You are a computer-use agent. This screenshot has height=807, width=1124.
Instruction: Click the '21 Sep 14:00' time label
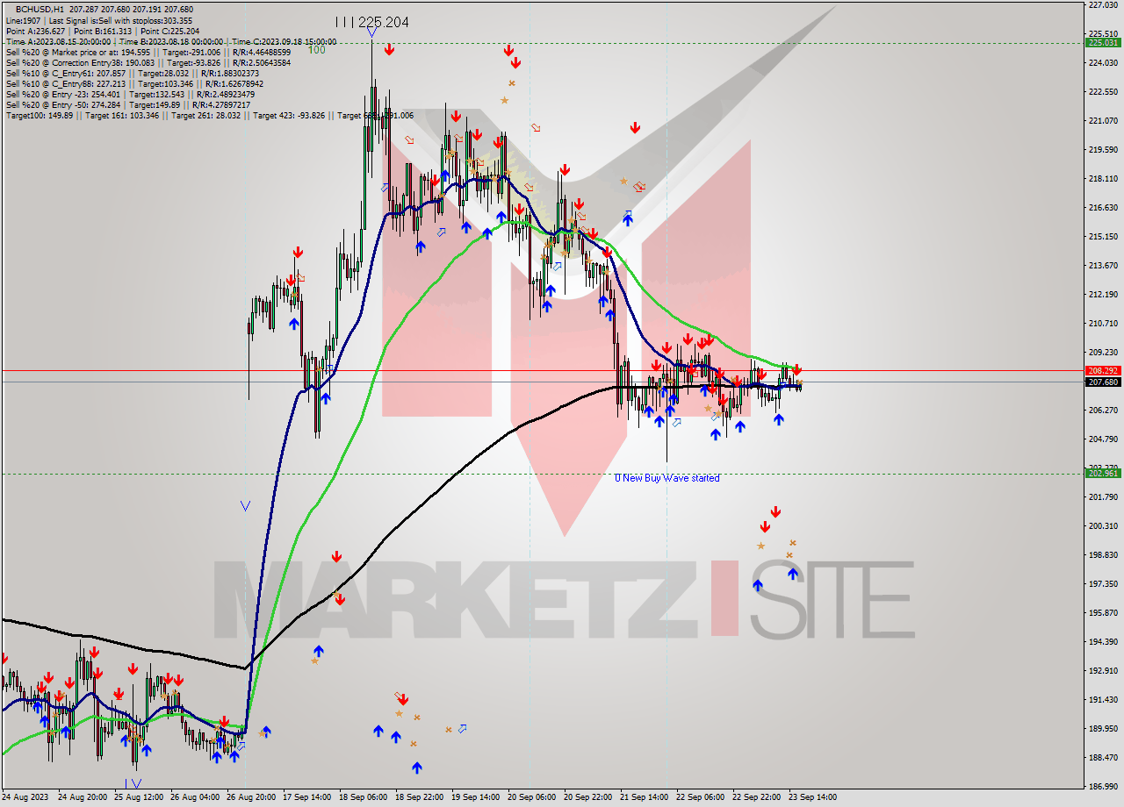tap(643, 798)
